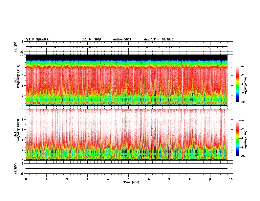The height and width of the screenshot is (201, 260).
Task: Click the '3' tick on the time axis
Action: 87,179
